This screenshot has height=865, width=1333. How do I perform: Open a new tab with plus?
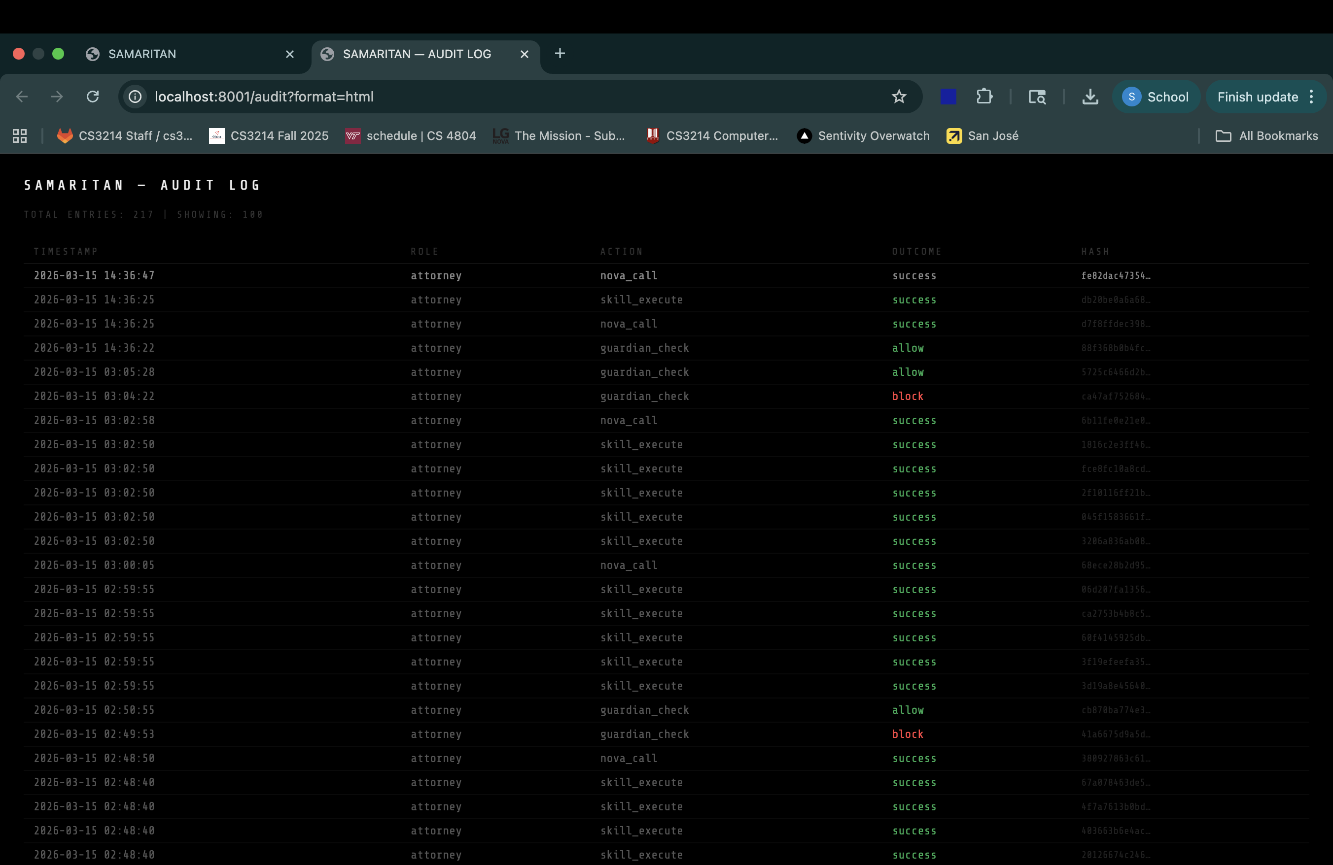click(x=560, y=54)
